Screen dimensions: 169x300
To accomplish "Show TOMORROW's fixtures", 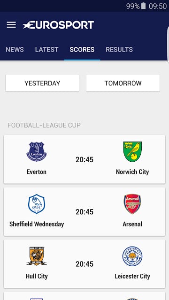I will (x=123, y=83).
